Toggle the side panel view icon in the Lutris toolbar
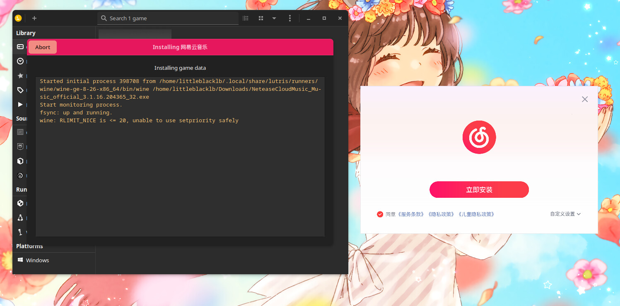This screenshot has height=306, width=620. click(246, 18)
